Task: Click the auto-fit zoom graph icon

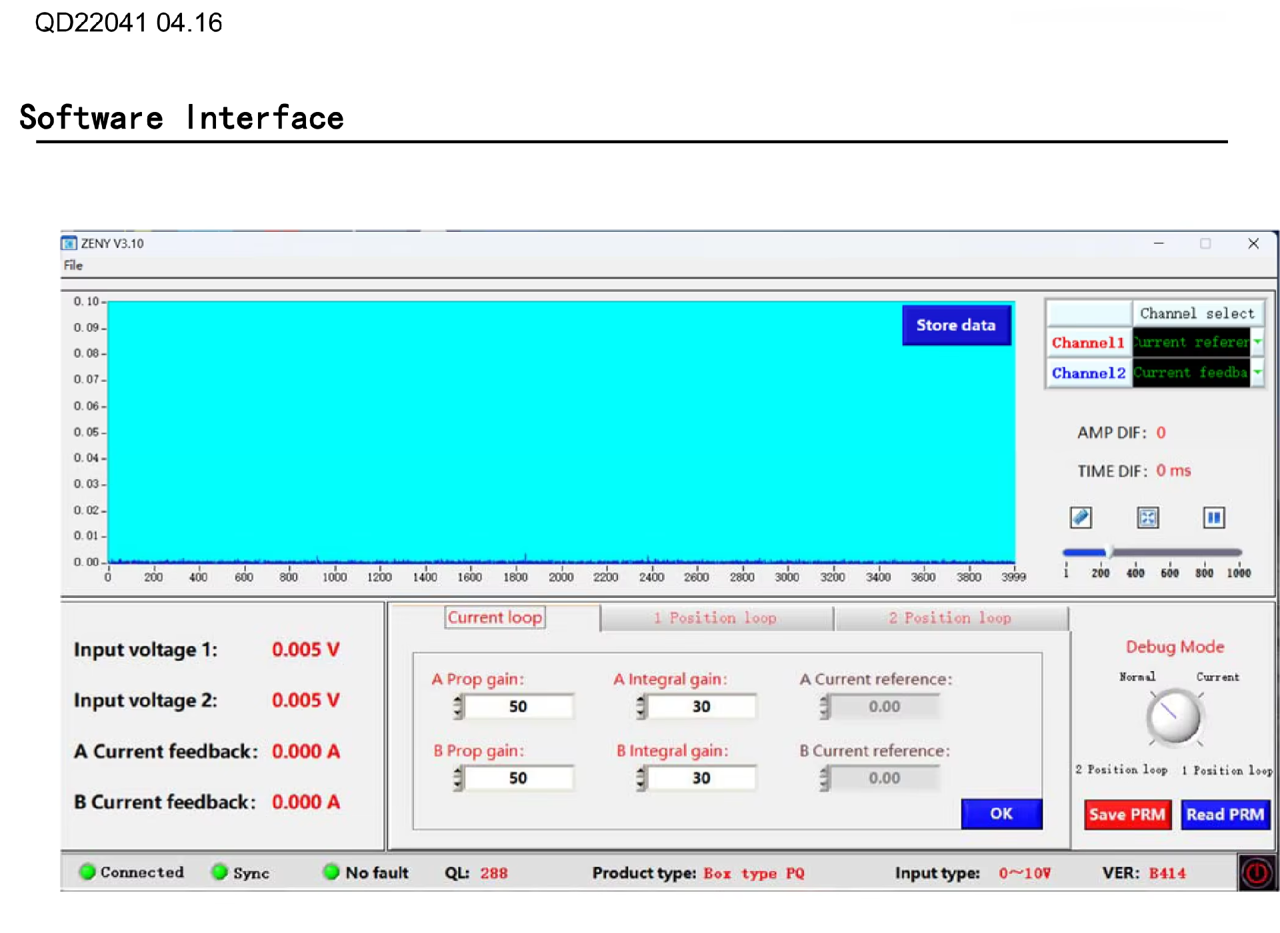Action: [1147, 517]
